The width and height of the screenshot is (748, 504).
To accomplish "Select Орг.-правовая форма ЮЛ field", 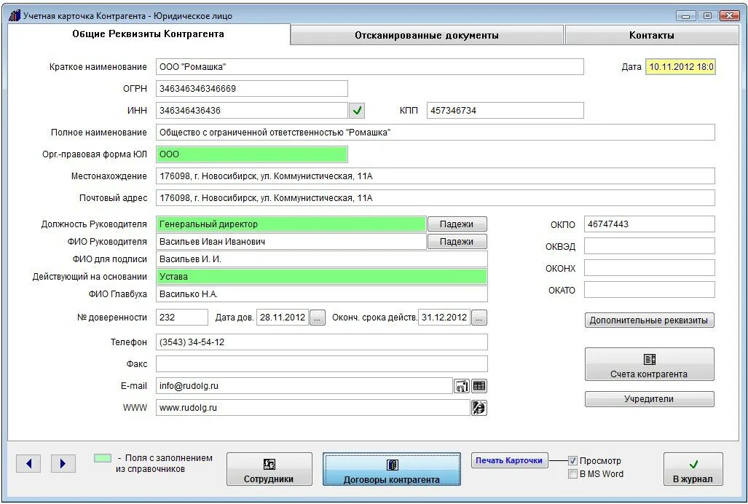I will tap(252, 154).
